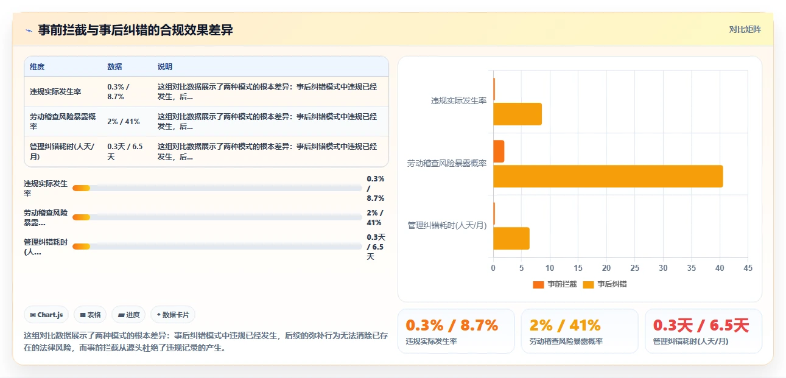
Task: Click the 数据 column header
Action: [114, 67]
